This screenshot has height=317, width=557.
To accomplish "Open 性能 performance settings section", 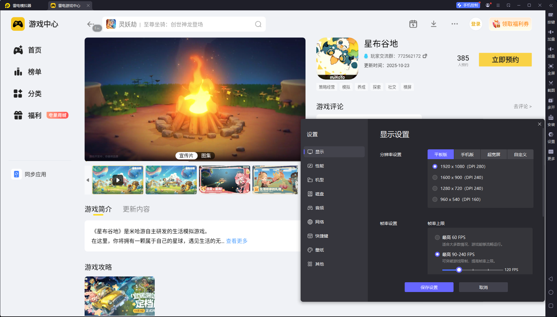I will click(334, 166).
